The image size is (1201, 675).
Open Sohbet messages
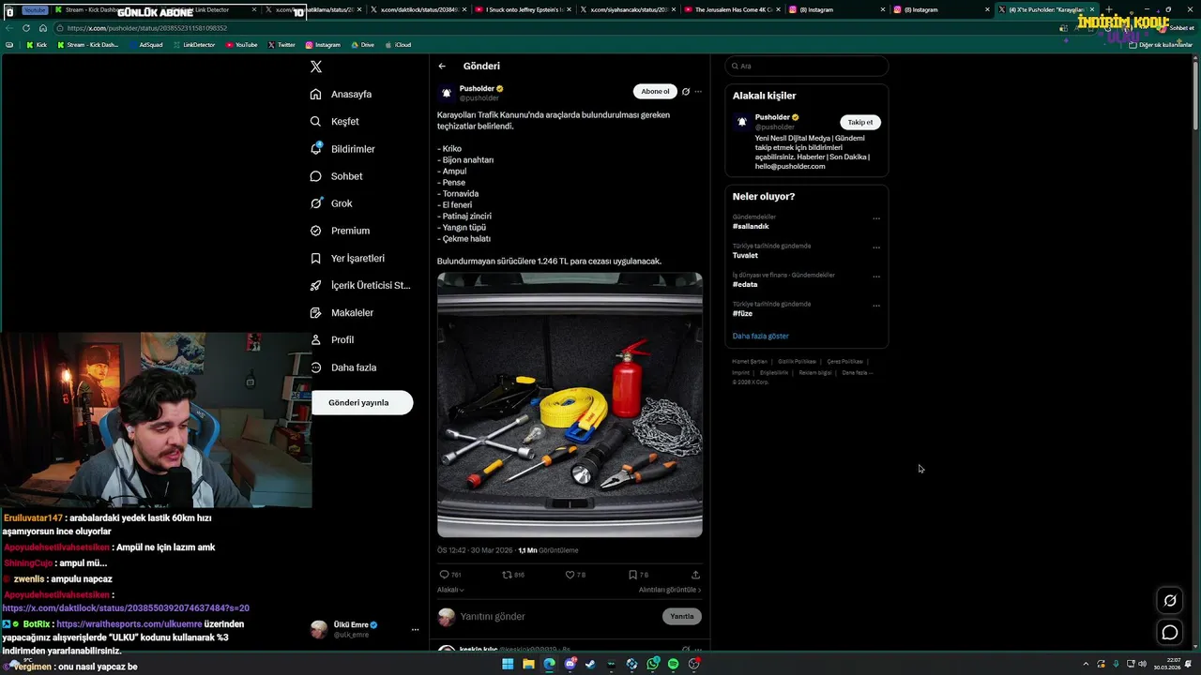pos(337,176)
